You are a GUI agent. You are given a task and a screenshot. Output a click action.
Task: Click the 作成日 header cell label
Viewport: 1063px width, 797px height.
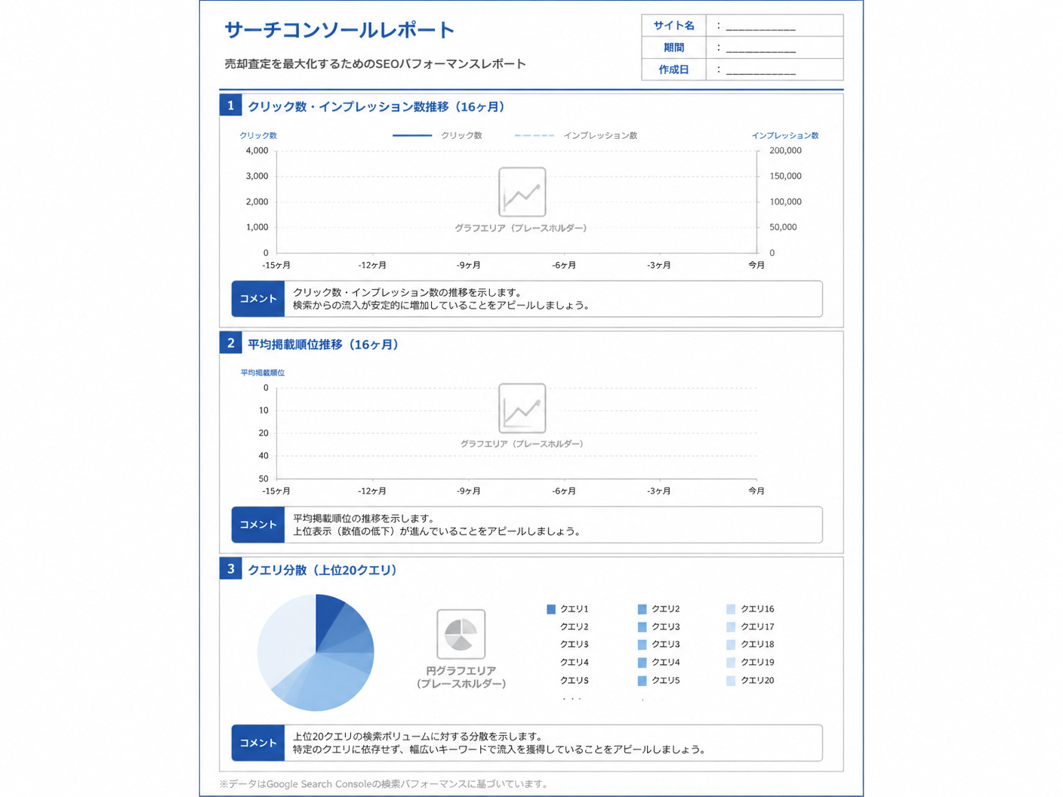coord(673,69)
